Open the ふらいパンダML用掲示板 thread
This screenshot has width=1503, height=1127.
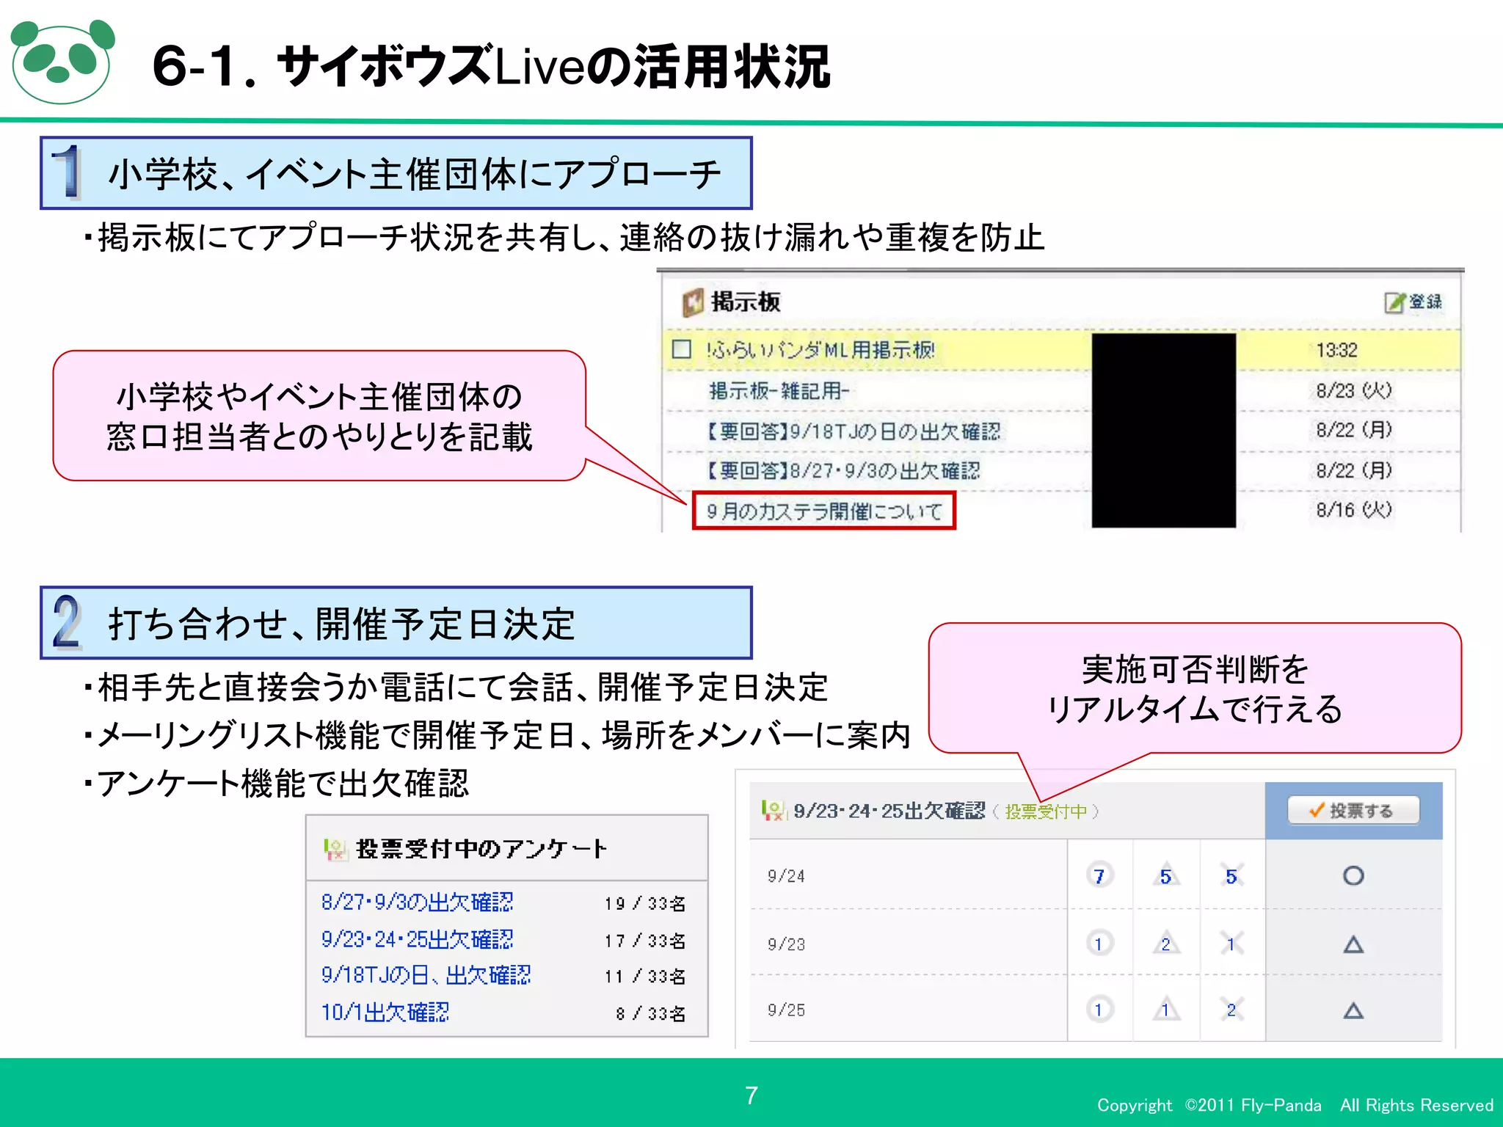820,350
